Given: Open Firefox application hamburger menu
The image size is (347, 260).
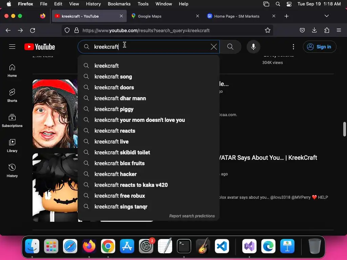Looking at the screenshot, I should 339,30.
